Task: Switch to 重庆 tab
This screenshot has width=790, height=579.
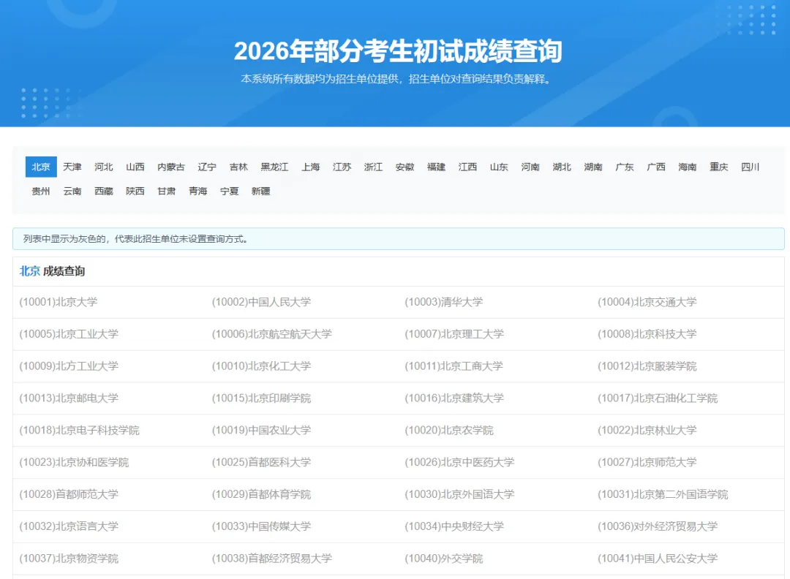Action: [x=718, y=167]
